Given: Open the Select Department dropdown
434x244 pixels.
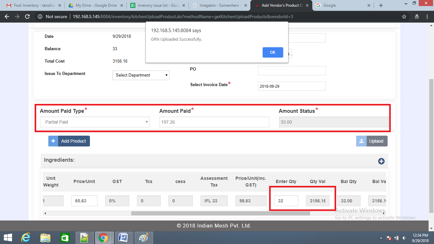Looking at the screenshot, I should pyautogui.click(x=141, y=75).
